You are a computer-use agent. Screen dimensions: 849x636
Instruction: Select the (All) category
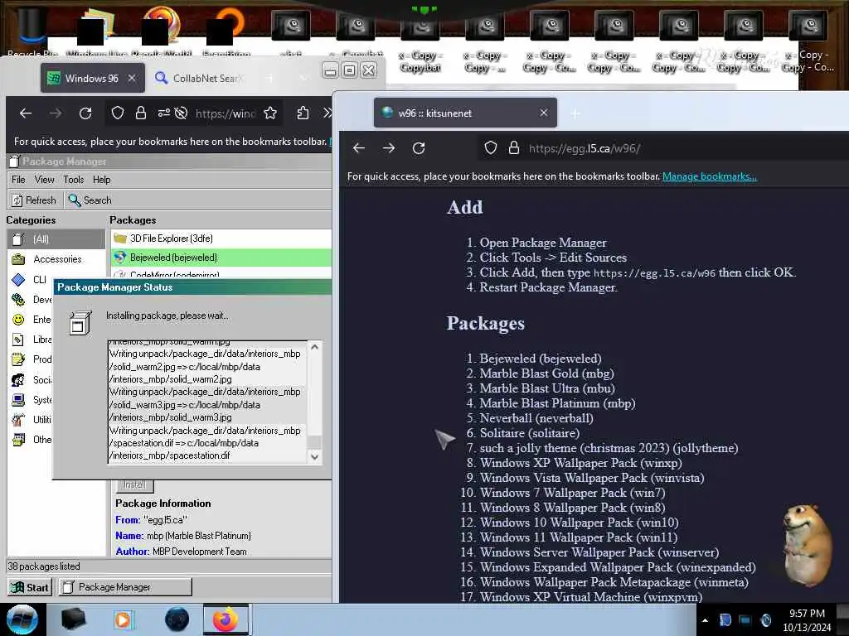pyautogui.click(x=56, y=239)
